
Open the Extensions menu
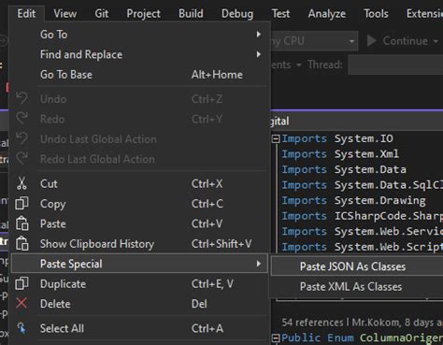tap(424, 13)
